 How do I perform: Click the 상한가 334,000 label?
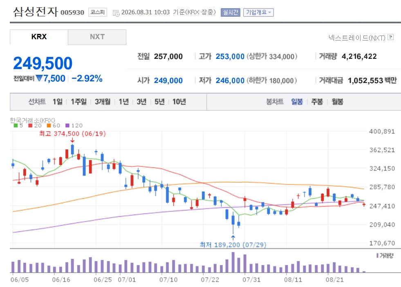pyautogui.click(x=272, y=56)
